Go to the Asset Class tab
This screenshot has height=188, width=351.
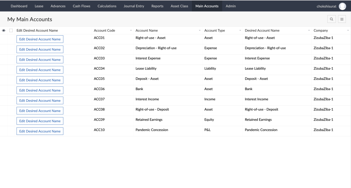pos(179,6)
